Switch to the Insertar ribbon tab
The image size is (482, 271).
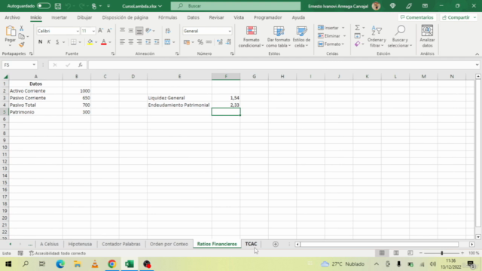tap(59, 17)
